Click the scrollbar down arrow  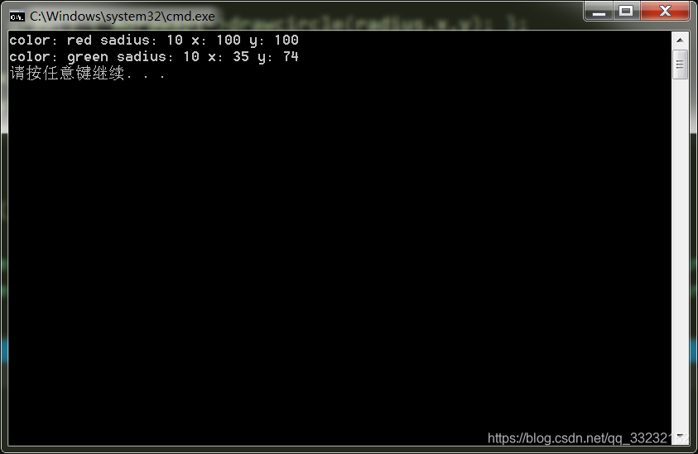click(x=680, y=437)
